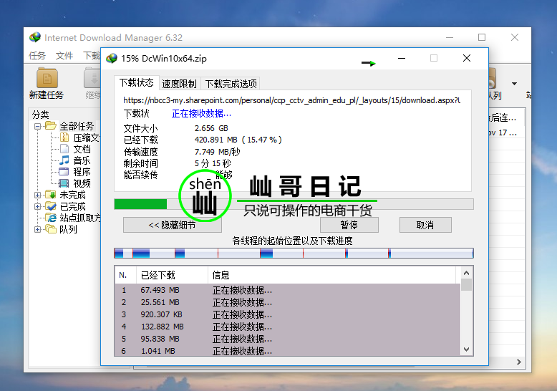Expand the 队列 tree node
The width and height of the screenshot is (557, 391).
coord(37,230)
